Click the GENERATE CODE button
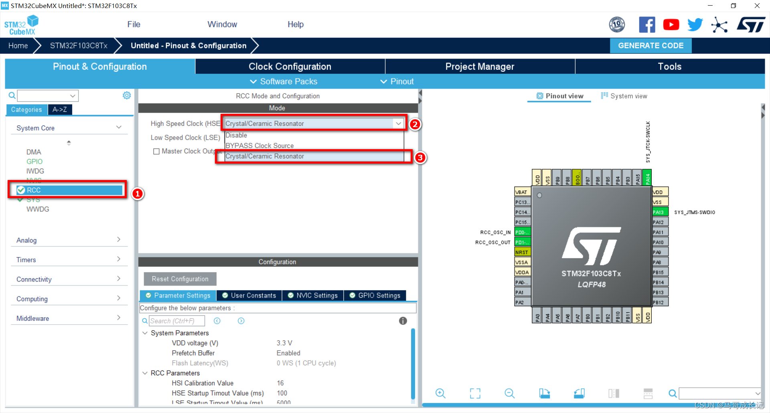Image resolution: width=770 pixels, height=413 pixels. (x=650, y=46)
